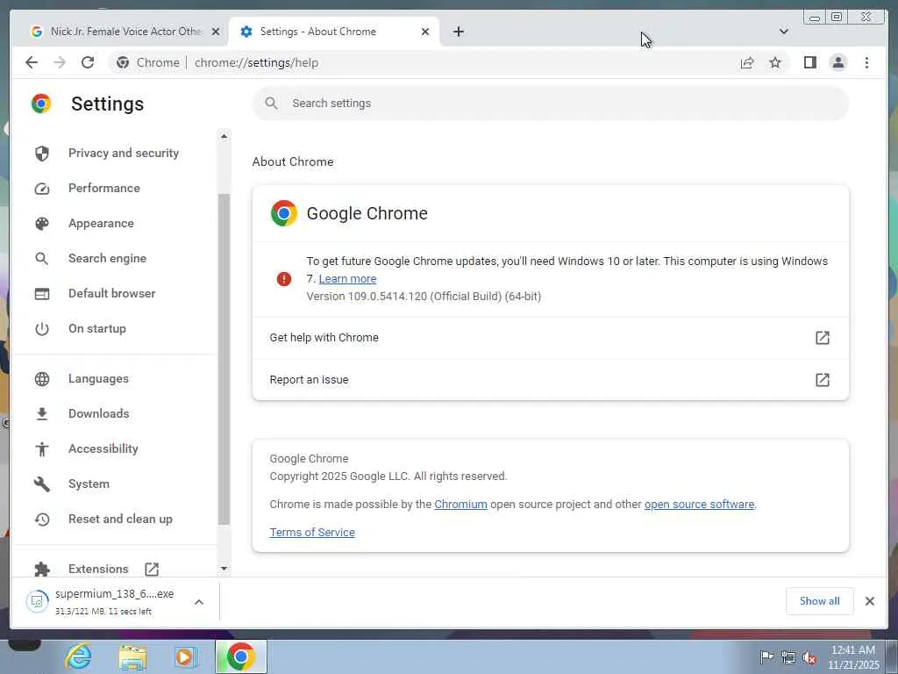This screenshot has width=898, height=674.
Task: Click the magnifier icon in Search settings
Action: tap(272, 104)
